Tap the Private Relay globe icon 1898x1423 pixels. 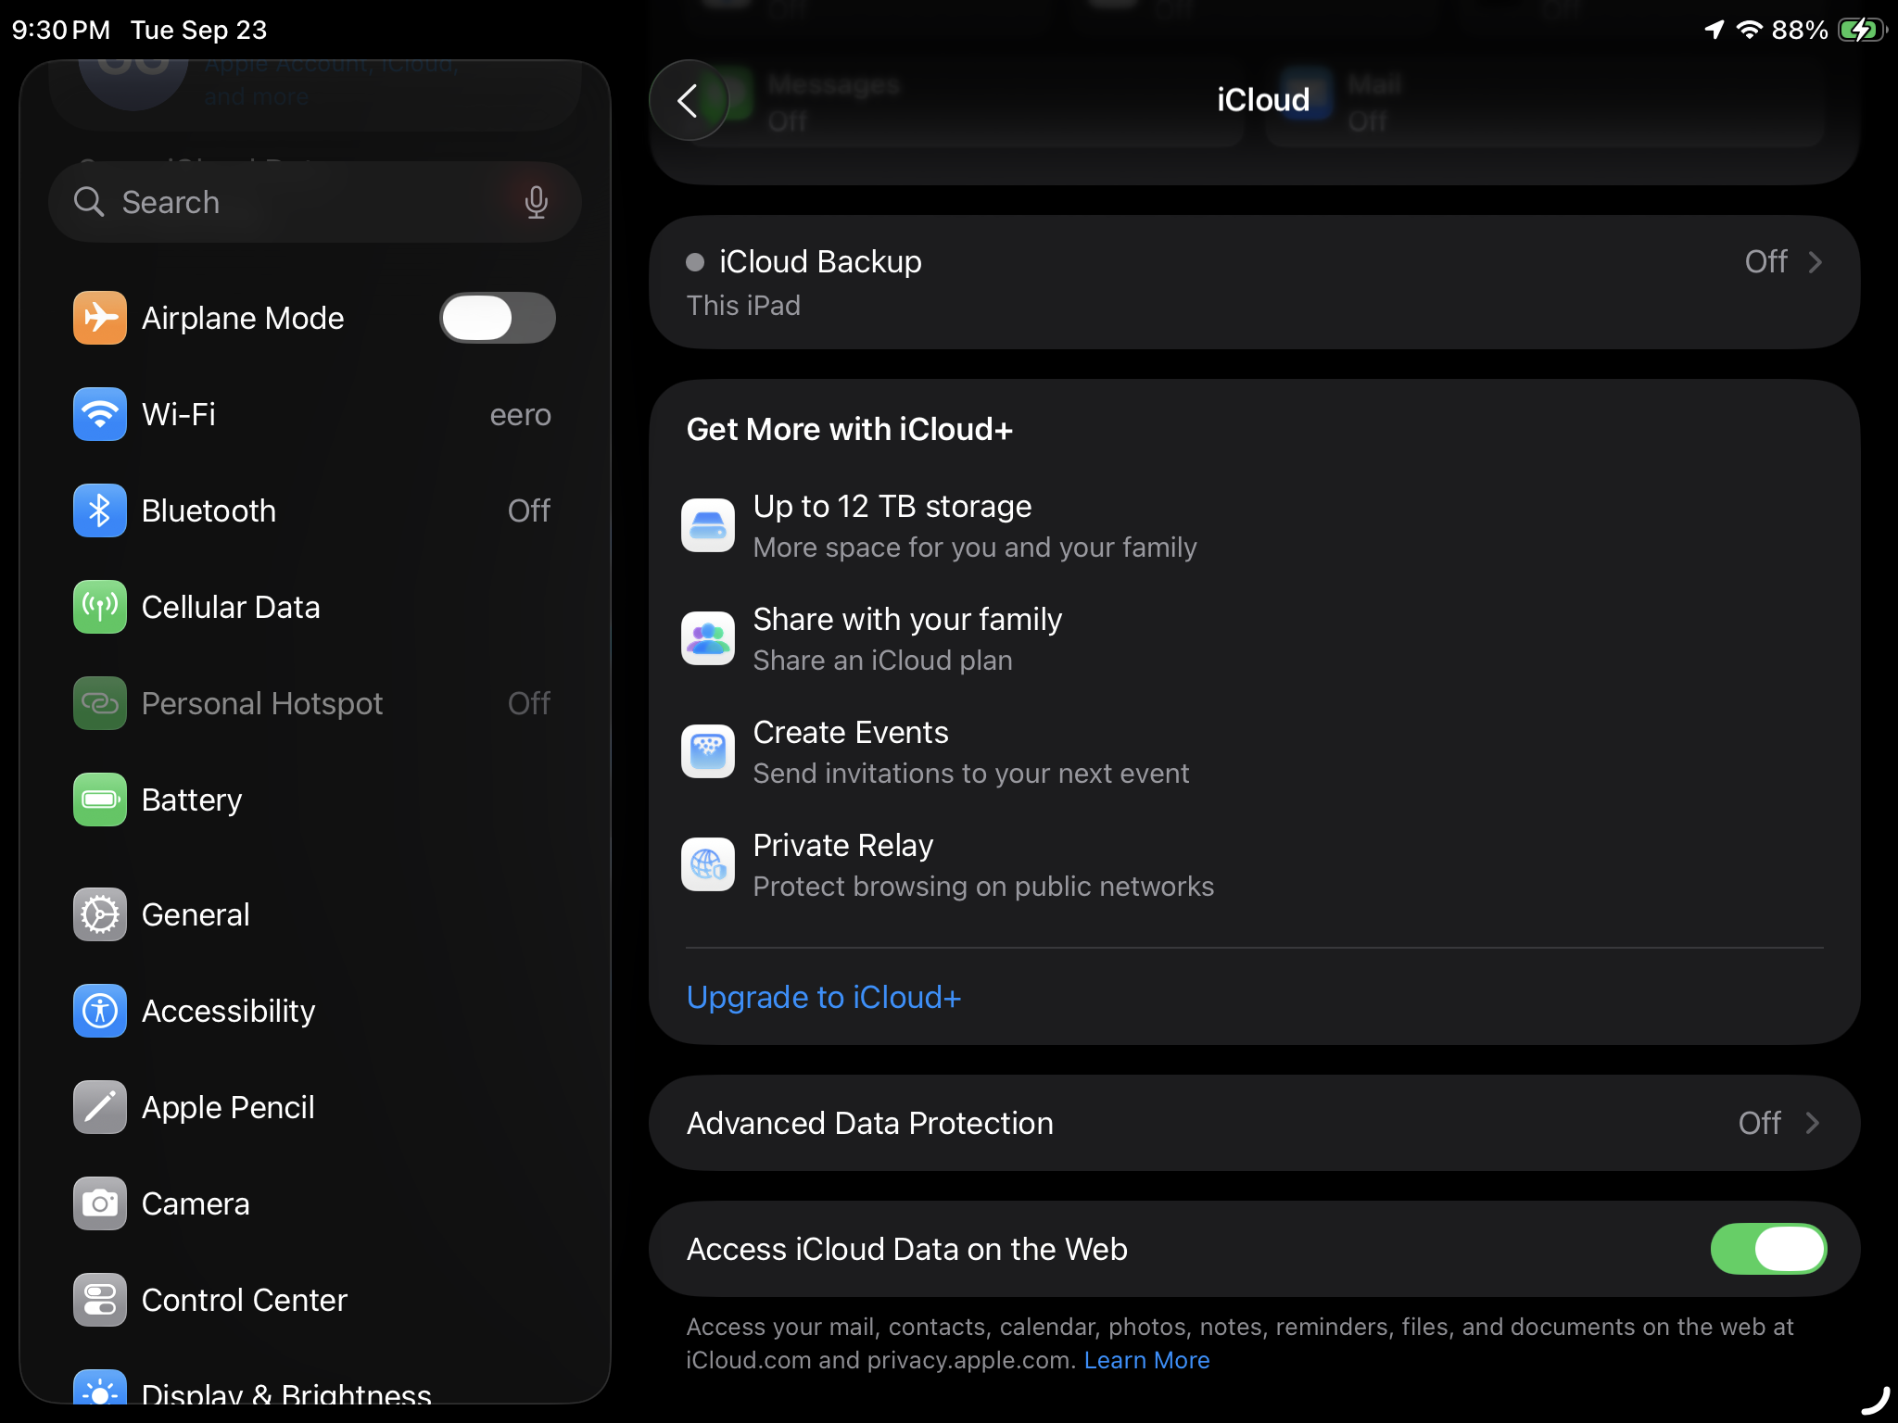[708, 864]
